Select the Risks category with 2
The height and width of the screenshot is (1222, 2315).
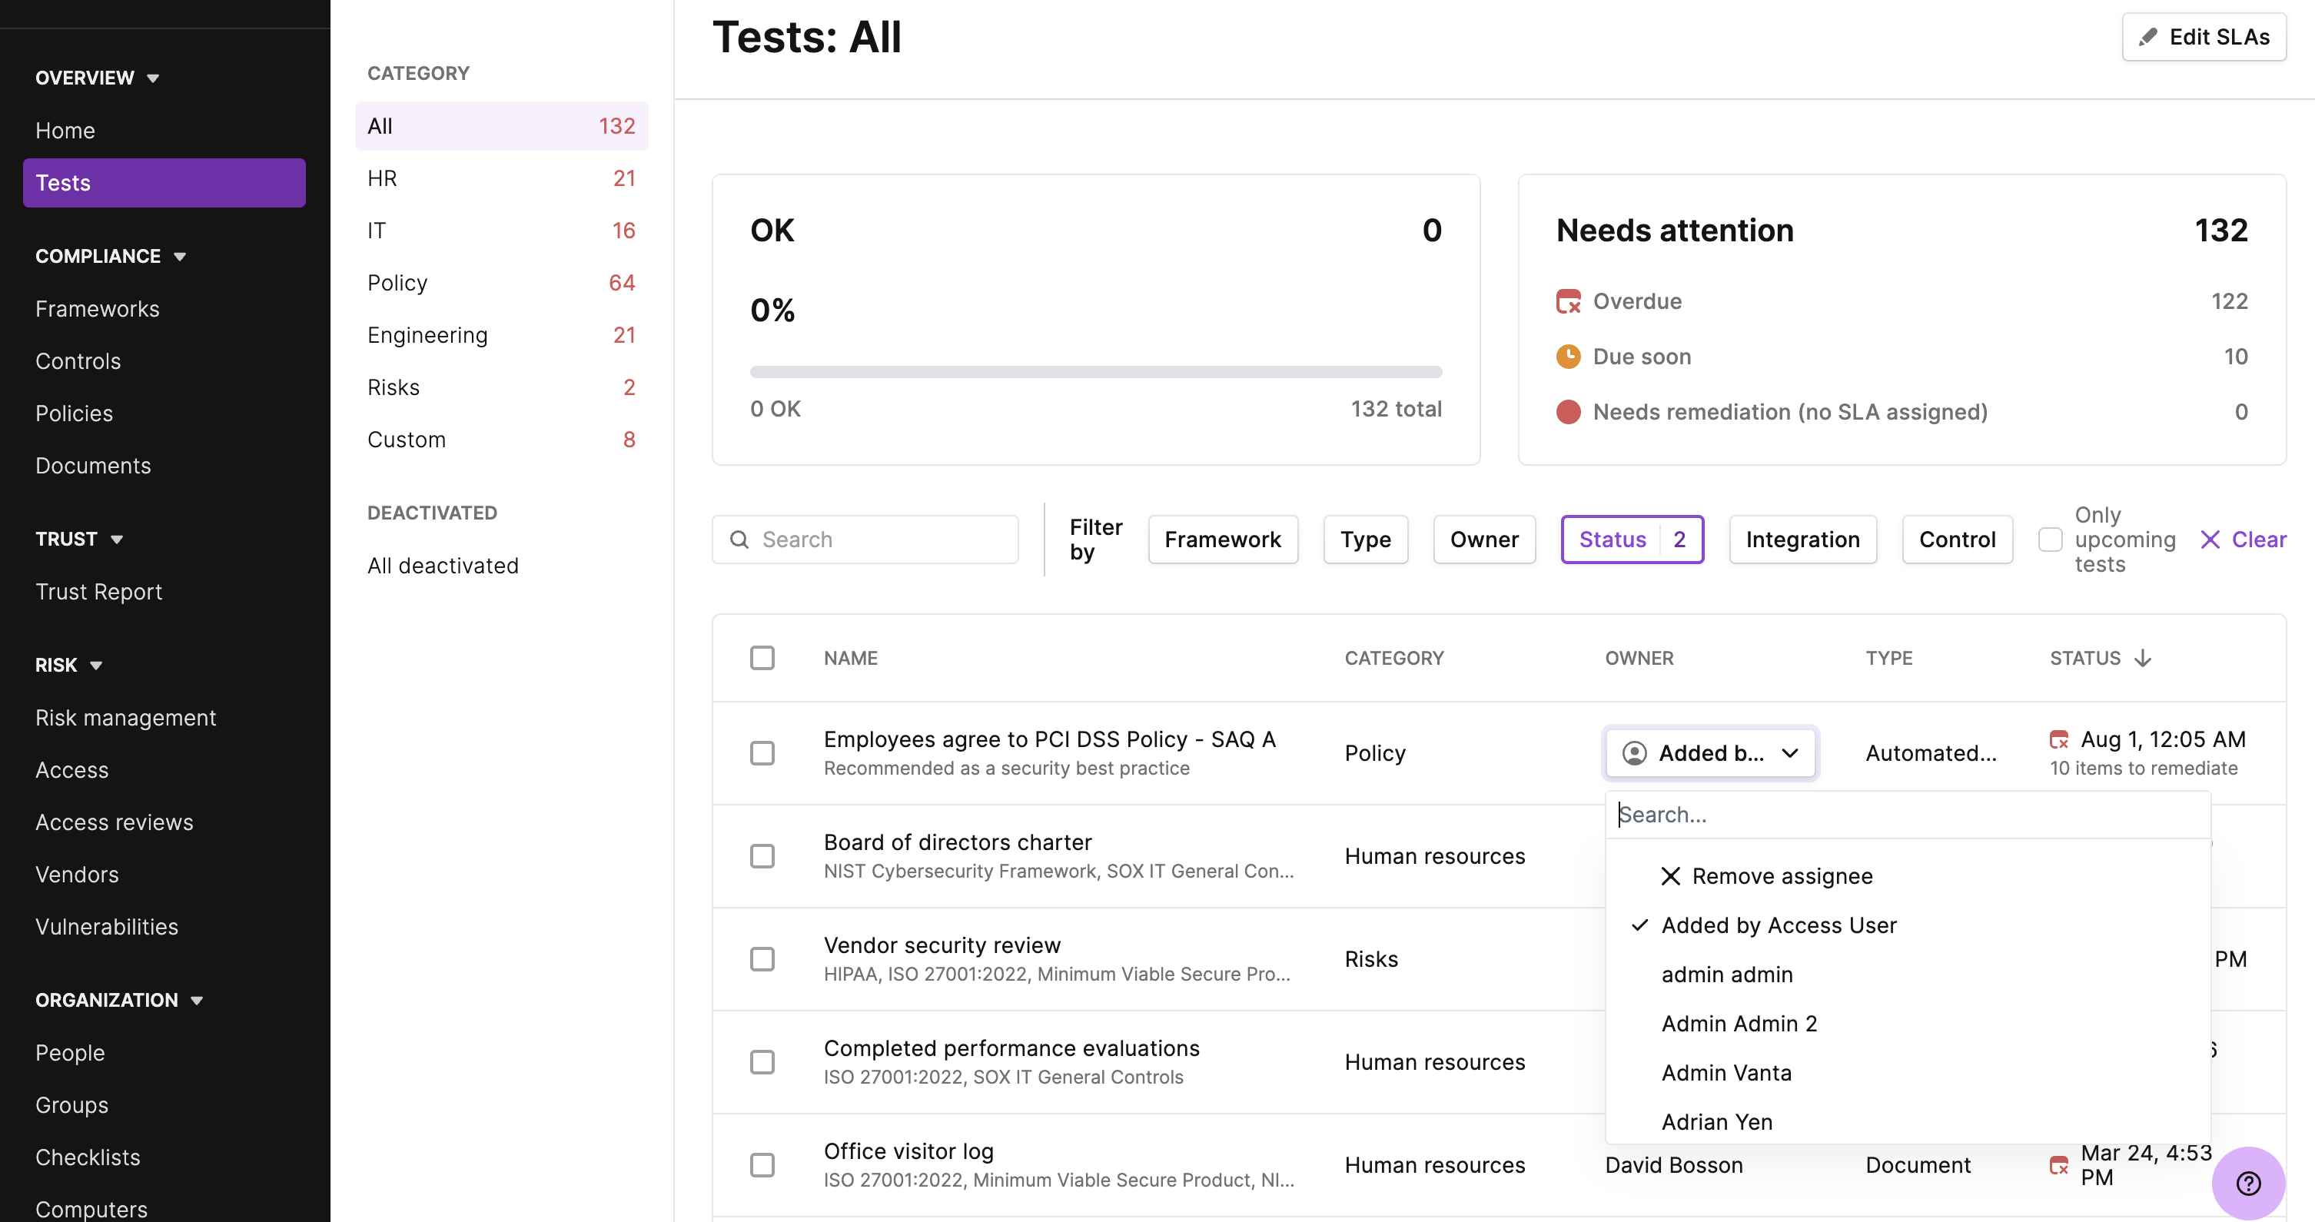(501, 387)
